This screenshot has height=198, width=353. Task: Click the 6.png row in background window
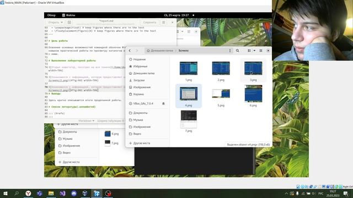pos(112,134)
